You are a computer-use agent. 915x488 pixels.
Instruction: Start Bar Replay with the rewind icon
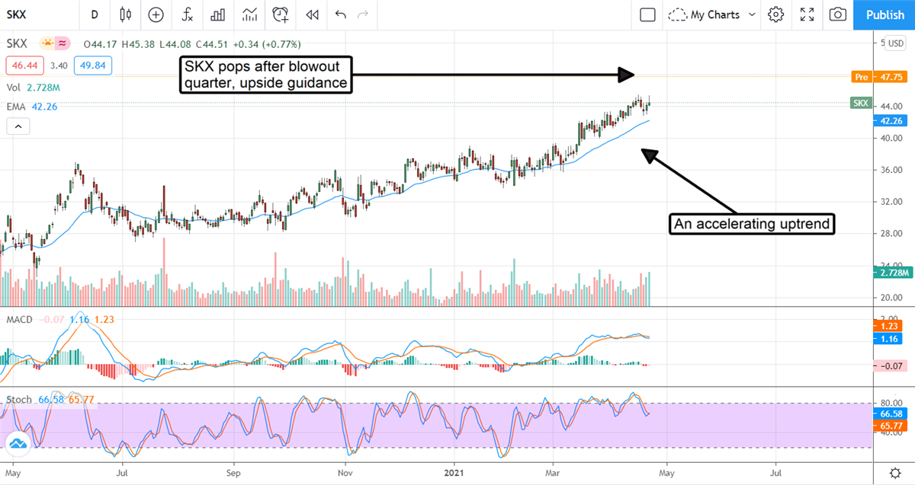[311, 14]
